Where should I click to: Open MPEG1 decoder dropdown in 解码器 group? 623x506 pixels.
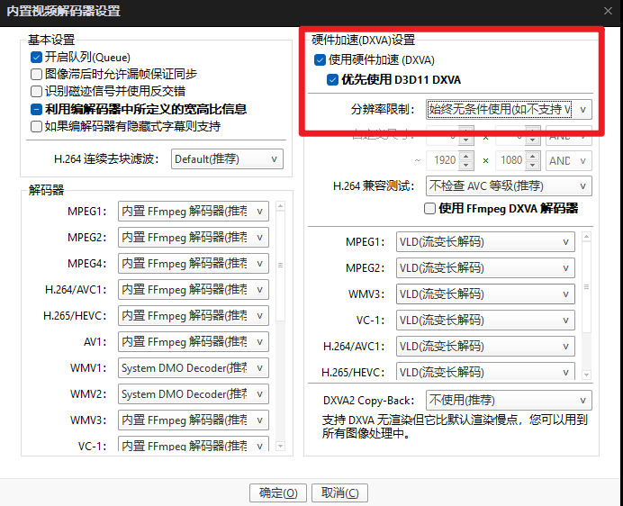click(193, 211)
